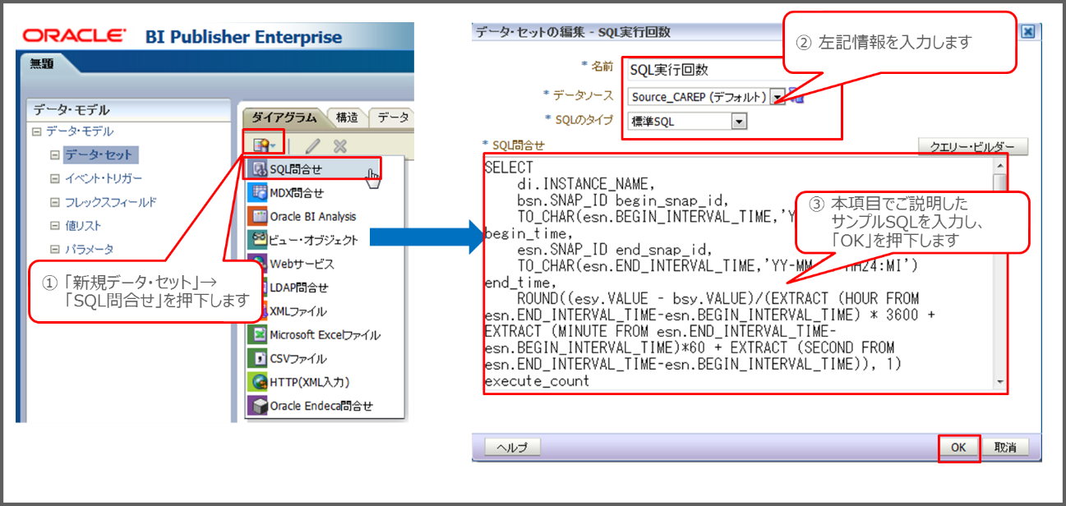Click the HTTP(XML入力) icon

258,382
